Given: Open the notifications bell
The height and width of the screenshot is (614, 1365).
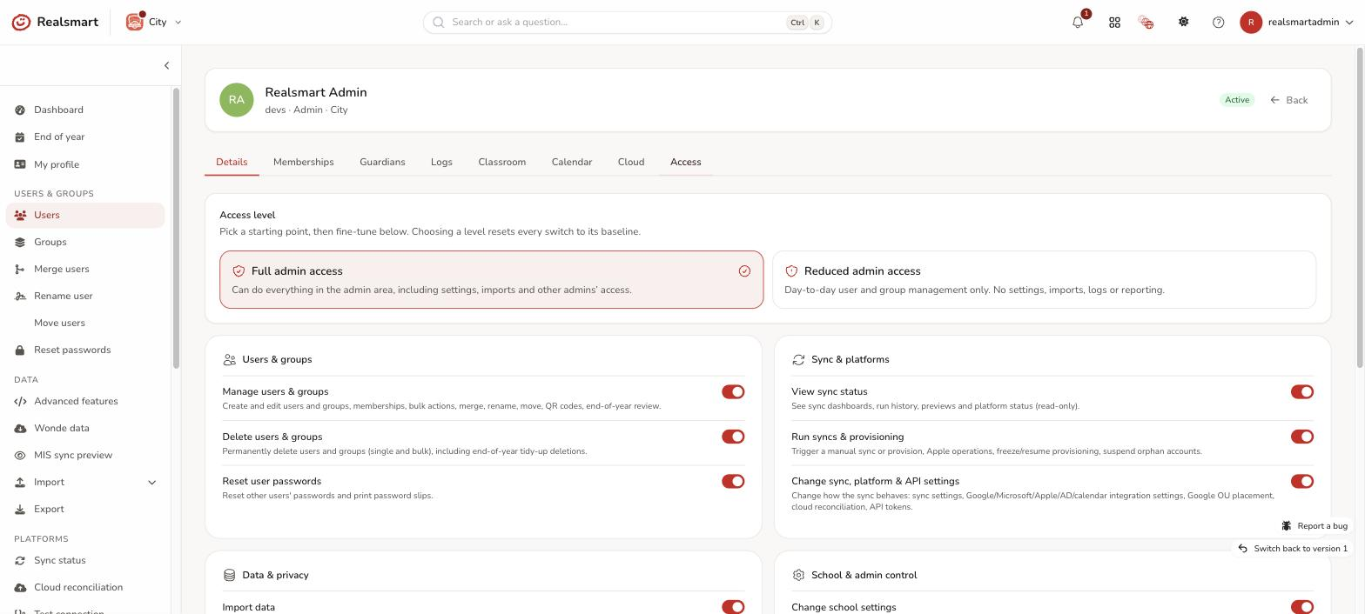Looking at the screenshot, I should pyautogui.click(x=1078, y=23).
